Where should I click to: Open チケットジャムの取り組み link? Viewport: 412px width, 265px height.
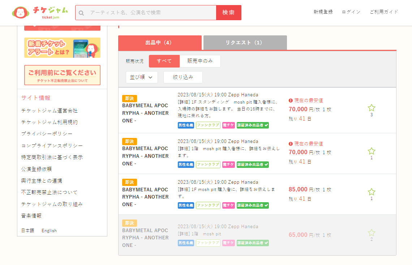[x=52, y=204]
